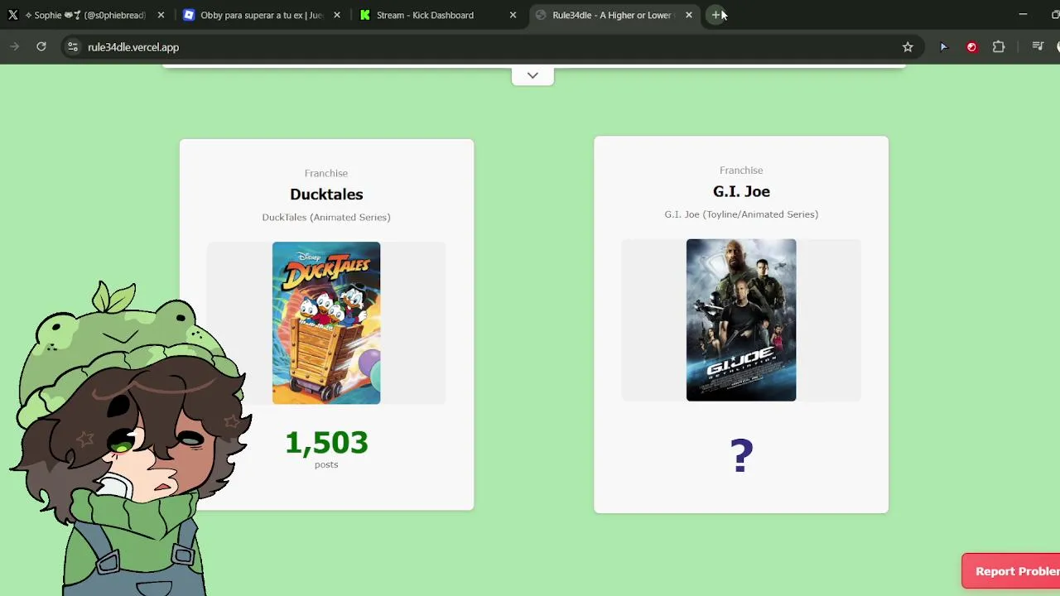Open the red circular extension icon
The height and width of the screenshot is (596, 1060).
971,47
